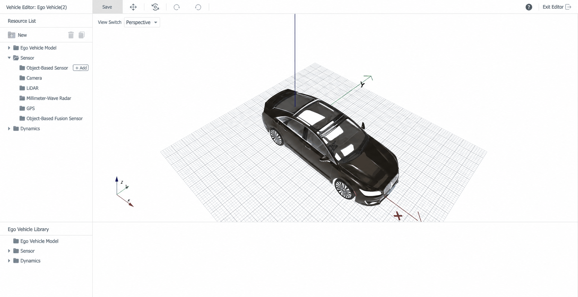Image resolution: width=578 pixels, height=297 pixels.
Task: Click the + Add button
Action: pyautogui.click(x=81, y=68)
